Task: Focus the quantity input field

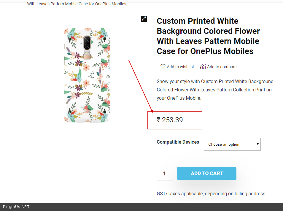Action: click(x=164, y=174)
